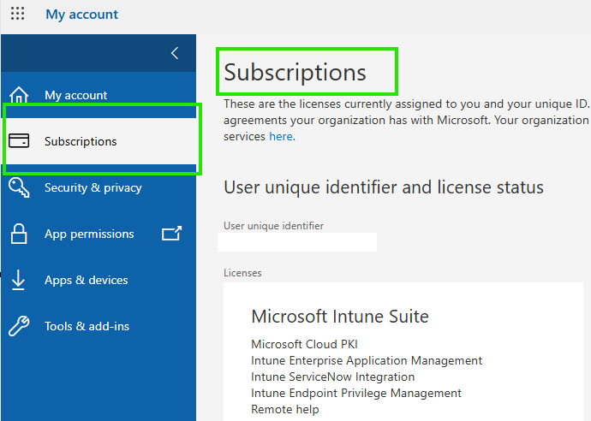This screenshot has width=591, height=421.
Task: Click the credit card Subscriptions icon
Action: coord(19,141)
